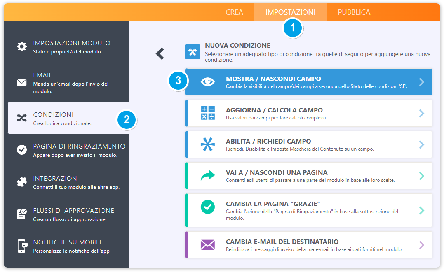Viewport: 444px width, 272px height.
Task: Click the green check icon for Cambia la pagina Grazie
Action: (x=207, y=207)
